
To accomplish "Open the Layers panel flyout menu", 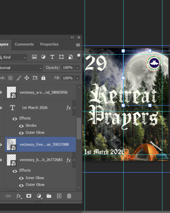I will (x=78, y=45).
